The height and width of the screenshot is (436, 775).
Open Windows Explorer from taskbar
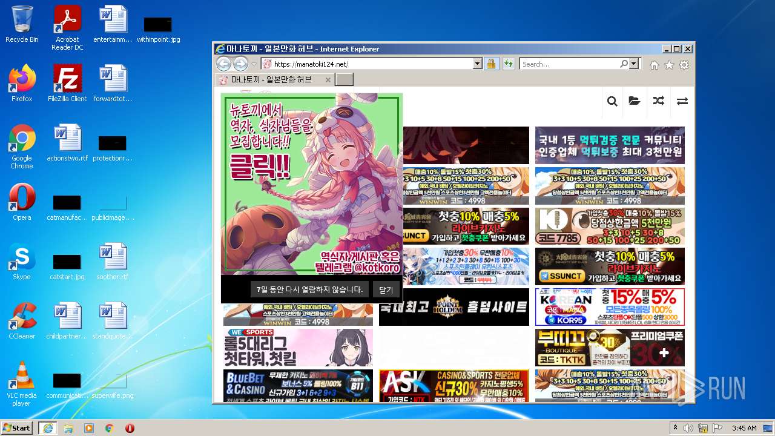(68, 428)
